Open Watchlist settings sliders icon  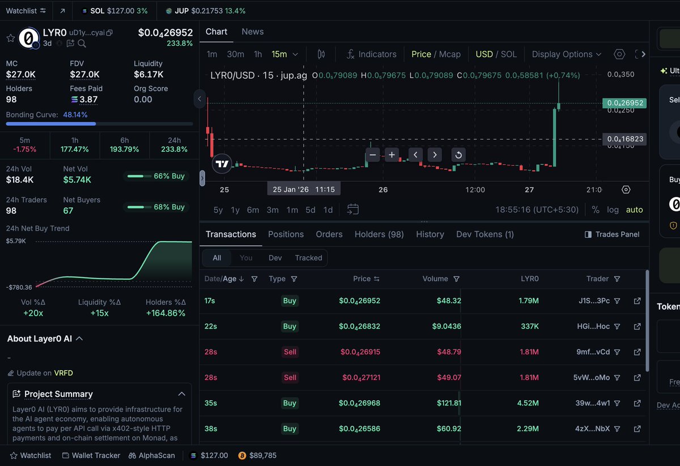click(x=43, y=11)
